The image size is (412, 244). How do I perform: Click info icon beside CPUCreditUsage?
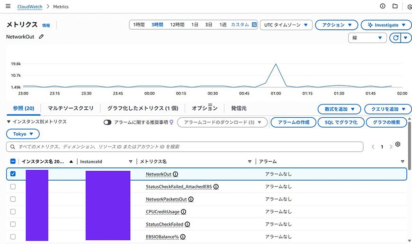[183, 212]
